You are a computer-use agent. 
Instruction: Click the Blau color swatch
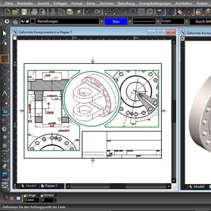pos(116,21)
